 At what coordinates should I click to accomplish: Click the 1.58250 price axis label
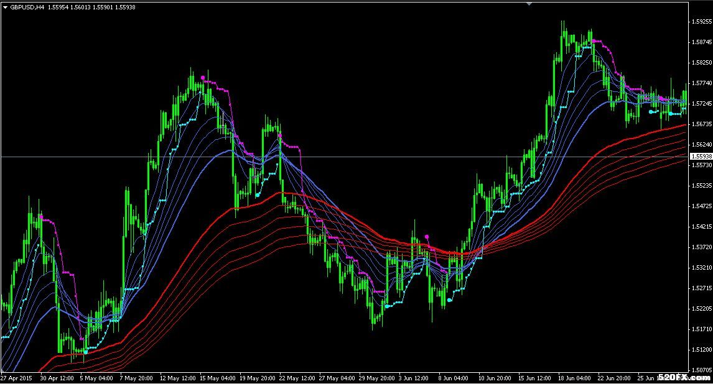(x=702, y=63)
